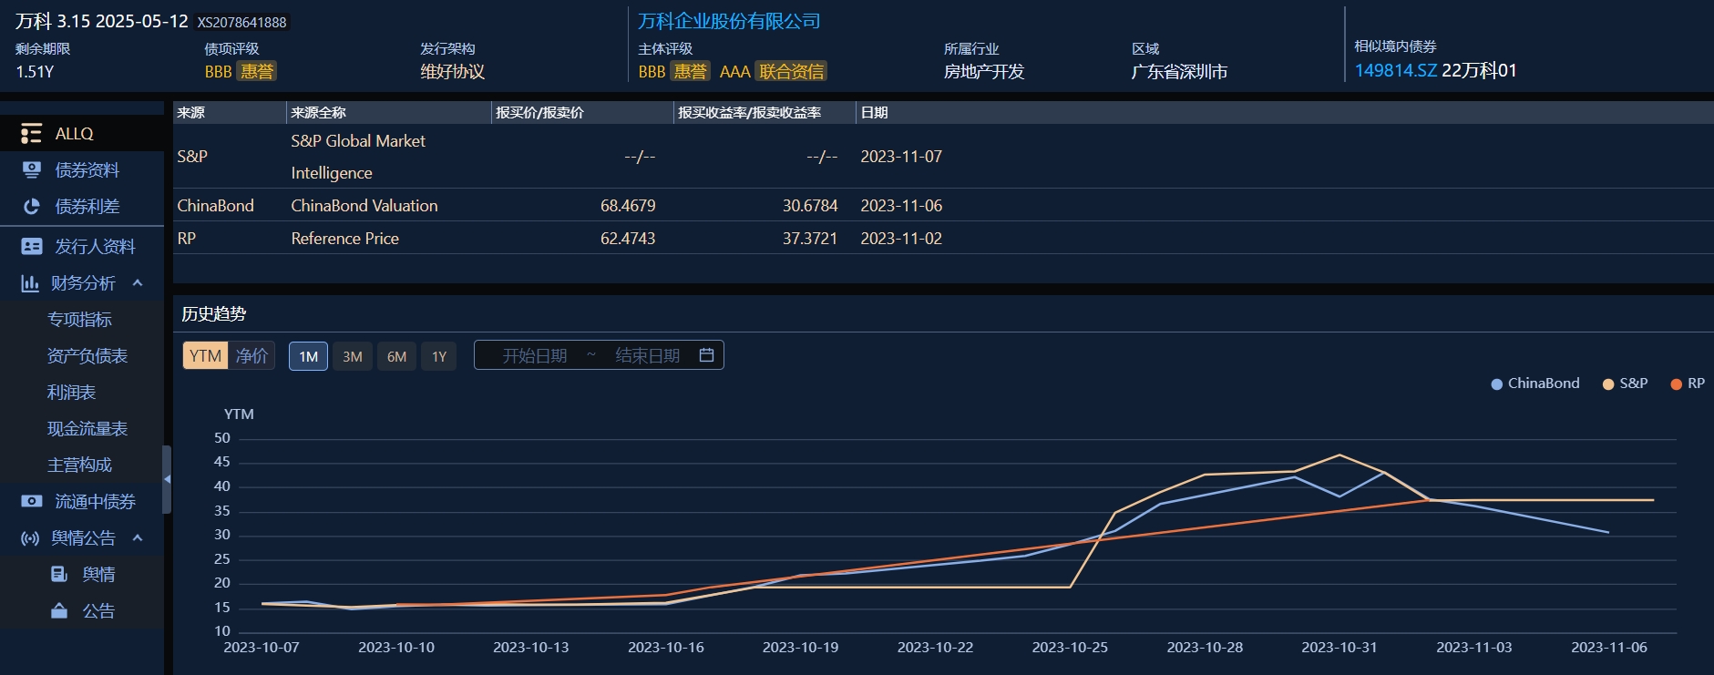The height and width of the screenshot is (675, 1714).
Task: Open the 万科企业股份有限公司 issuer link
Action: 729,21
